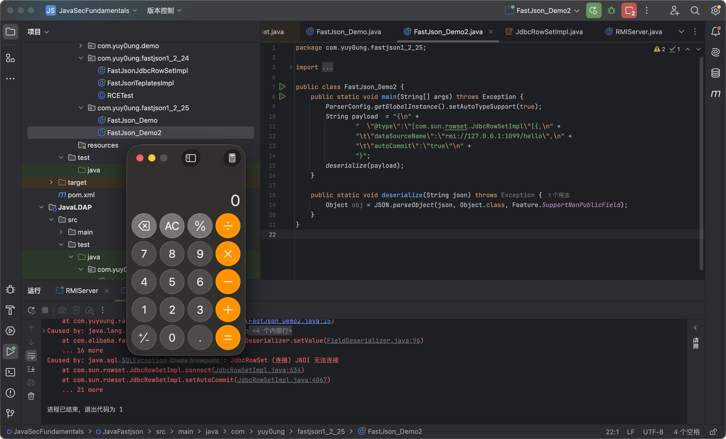Open the JdbcRowSetImpl.java:634 stack trace link
The width and height of the screenshot is (726, 439).
[258, 370]
